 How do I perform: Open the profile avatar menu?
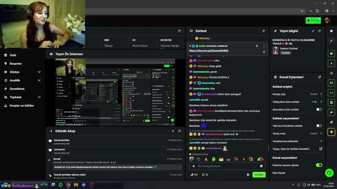327,20
